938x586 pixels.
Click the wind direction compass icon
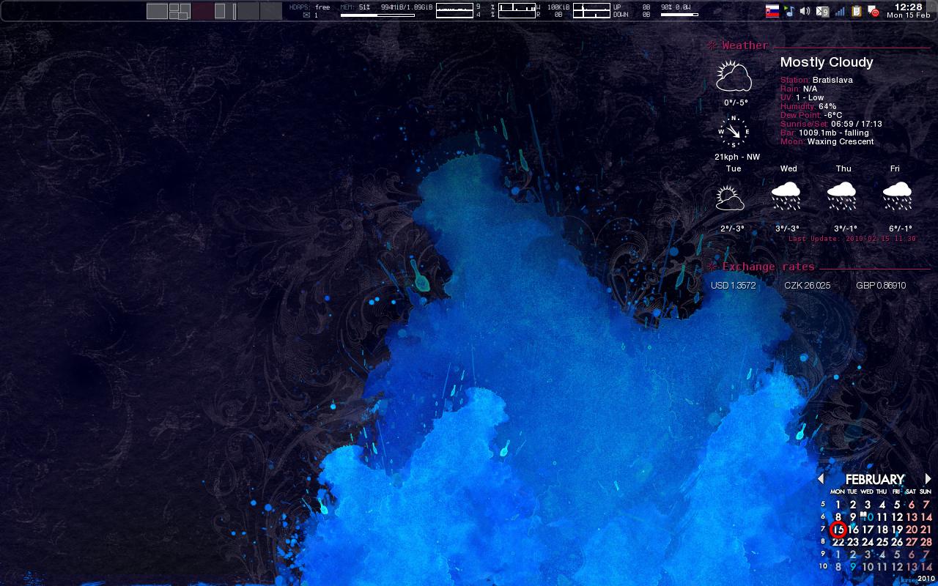[734, 132]
